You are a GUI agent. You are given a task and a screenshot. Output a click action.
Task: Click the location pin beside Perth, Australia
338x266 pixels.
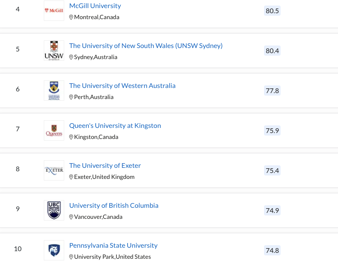click(x=71, y=97)
